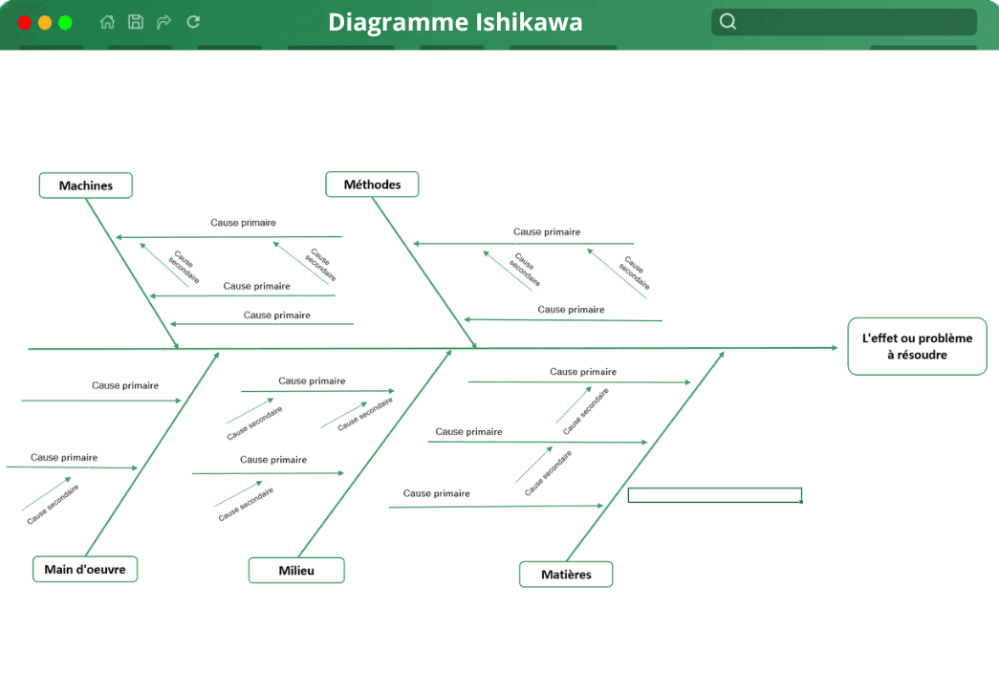The width and height of the screenshot is (999, 695).
Task: Click inside the search field
Action: (x=851, y=20)
